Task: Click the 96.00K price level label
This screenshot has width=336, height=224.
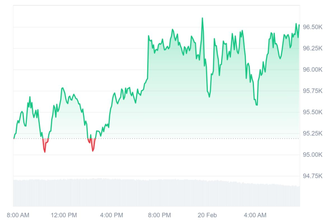Action: tap(312, 70)
